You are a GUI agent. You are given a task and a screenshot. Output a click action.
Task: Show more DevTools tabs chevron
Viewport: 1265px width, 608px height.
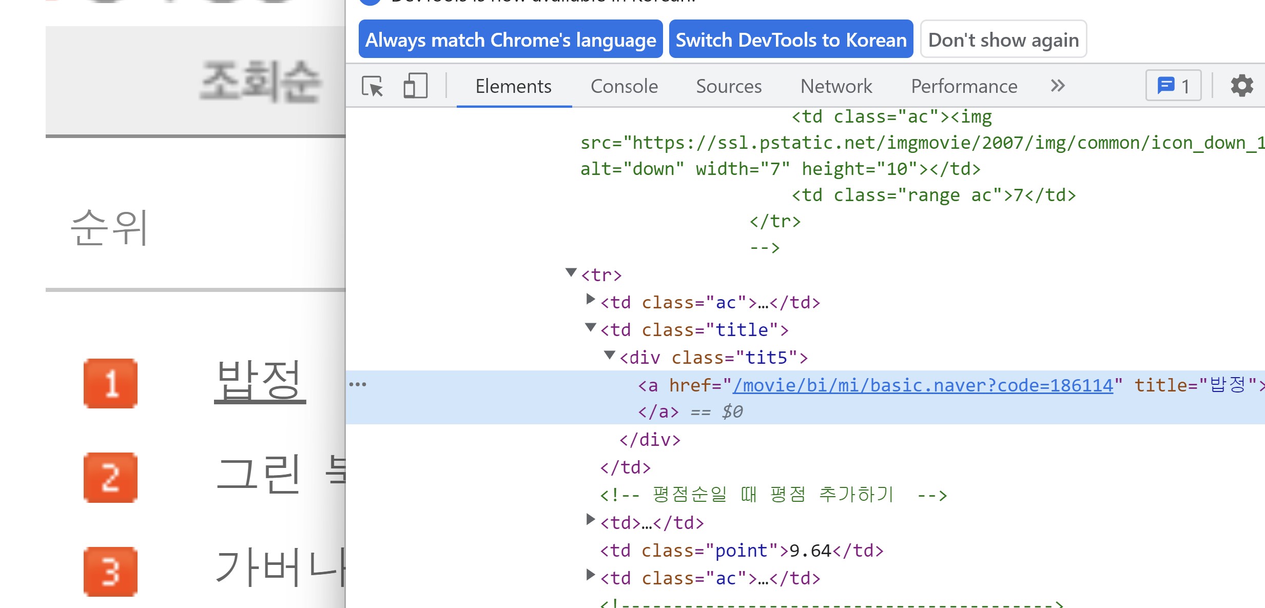coord(1058,86)
